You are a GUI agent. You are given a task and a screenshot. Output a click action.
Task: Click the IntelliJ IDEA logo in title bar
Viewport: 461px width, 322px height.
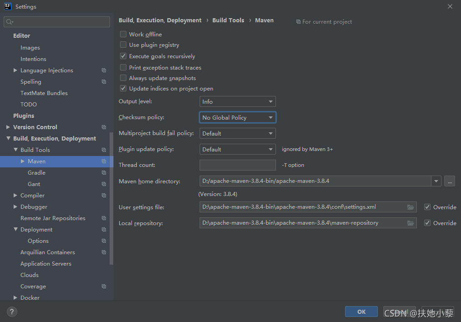coord(8,6)
